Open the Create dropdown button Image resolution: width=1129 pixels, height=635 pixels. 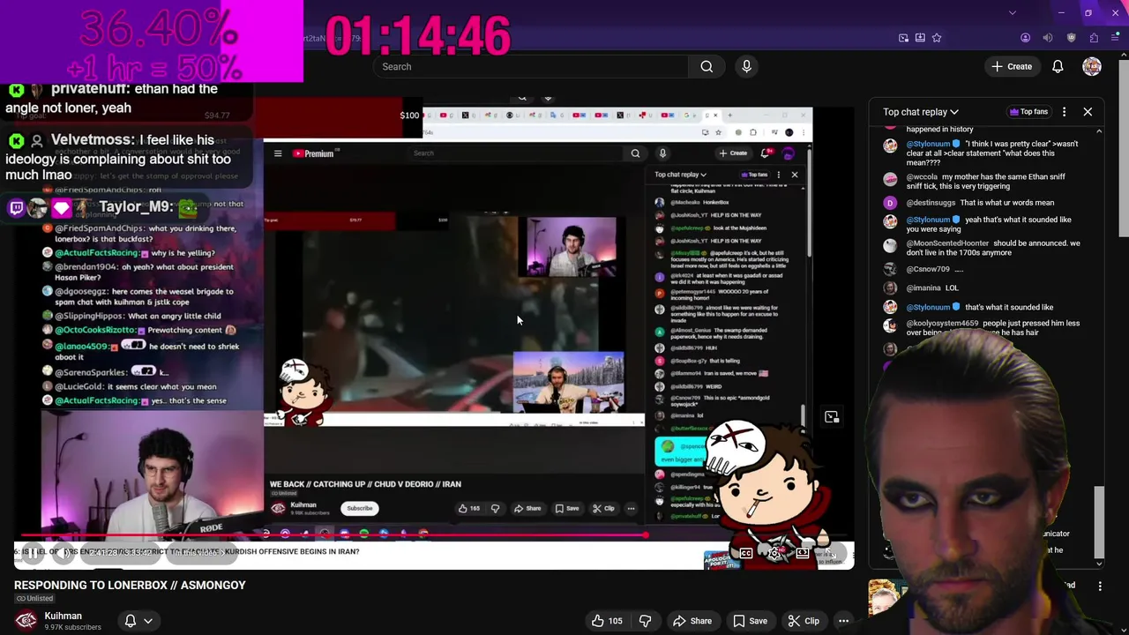tap(1011, 66)
